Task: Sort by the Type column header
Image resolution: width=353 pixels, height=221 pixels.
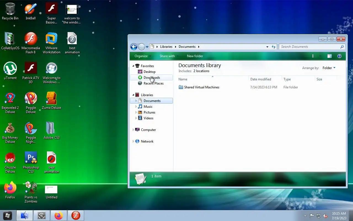Action: pos(298,79)
